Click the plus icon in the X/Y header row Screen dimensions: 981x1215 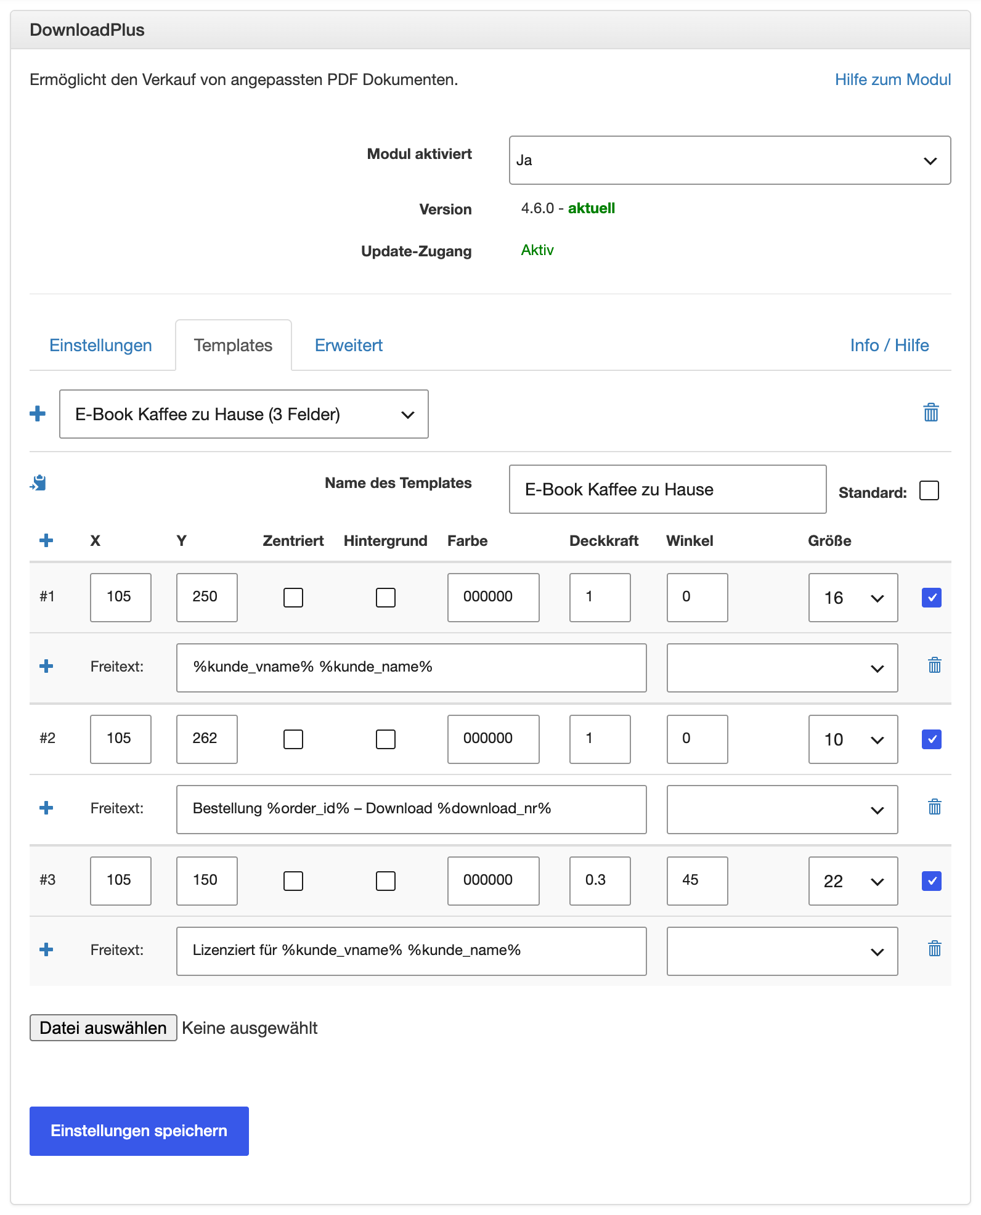coord(46,540)
